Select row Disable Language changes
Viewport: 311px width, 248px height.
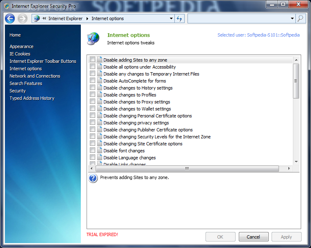point(190,158)
